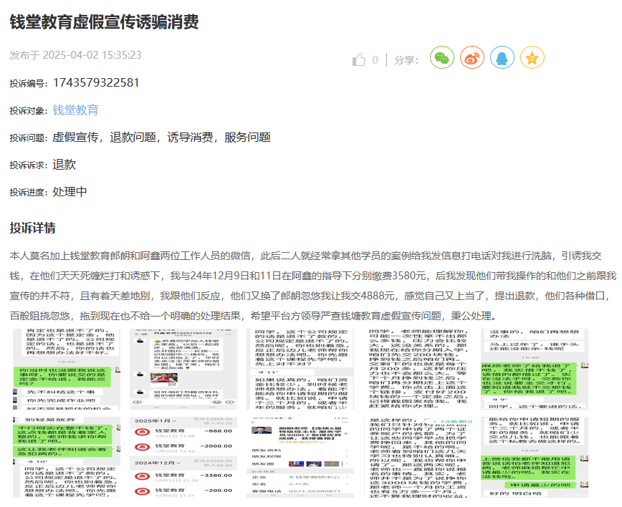Open the 阿鑫老师 chat screenshot thumbnail
Screen dimensions: 622x507
click(x=183, y=369)
